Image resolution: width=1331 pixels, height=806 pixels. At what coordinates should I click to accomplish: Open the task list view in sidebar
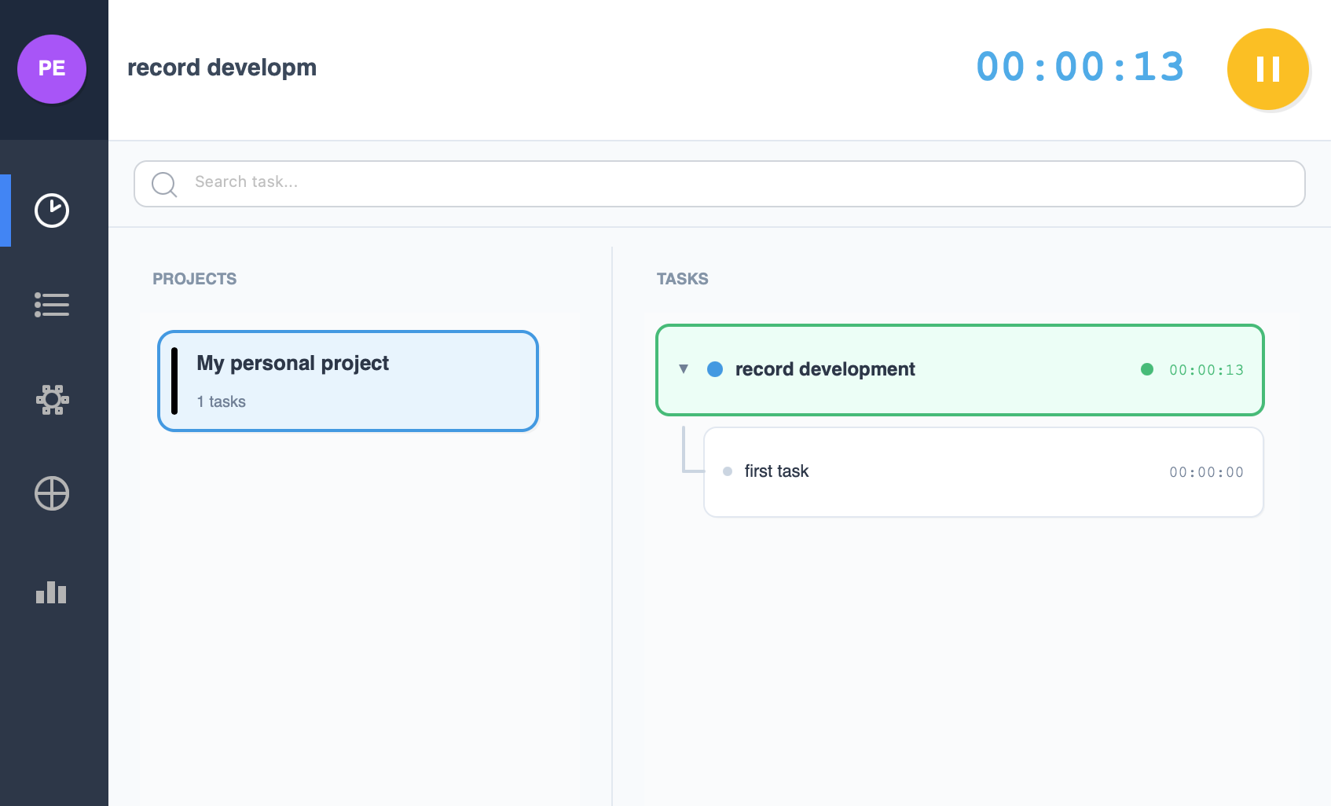click(52, 305)
